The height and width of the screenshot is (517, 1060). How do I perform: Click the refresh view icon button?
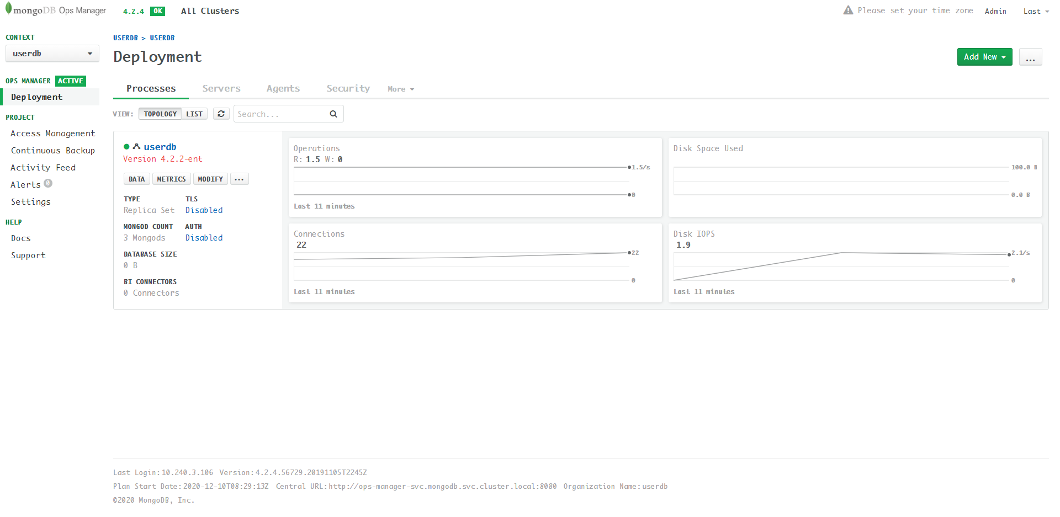[x=221, y=114]
